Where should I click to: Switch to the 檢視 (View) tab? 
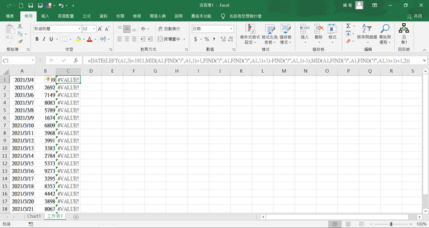137,16
